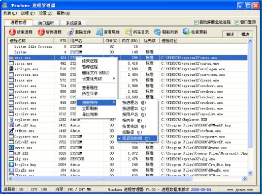Select the System Idle Process row
This screenshot has height=194, width=262.
click(x=128, y=46)
